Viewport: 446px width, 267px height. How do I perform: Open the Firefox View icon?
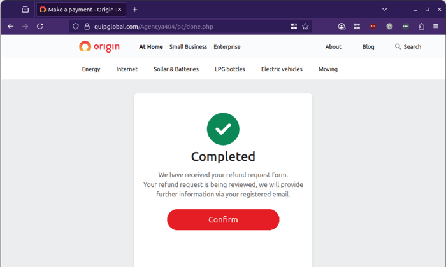click(25, 10)
